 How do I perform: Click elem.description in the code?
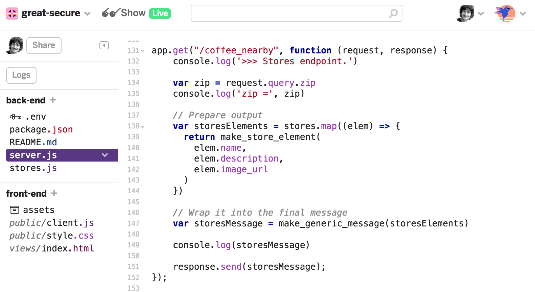(x=236, y=159)
